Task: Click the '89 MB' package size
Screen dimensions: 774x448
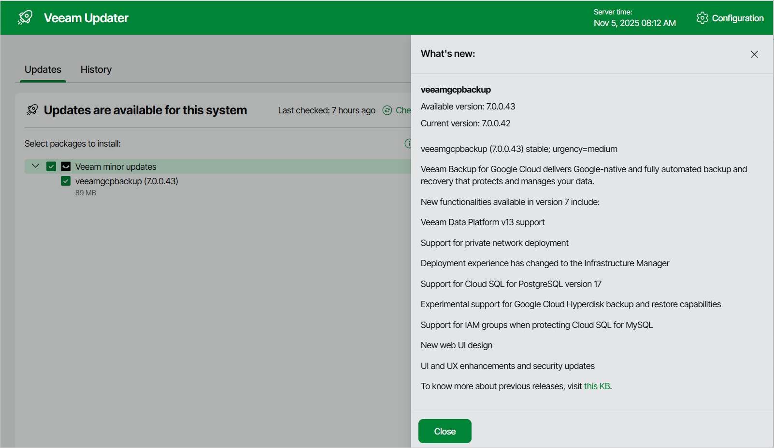Action: (86, 193)
